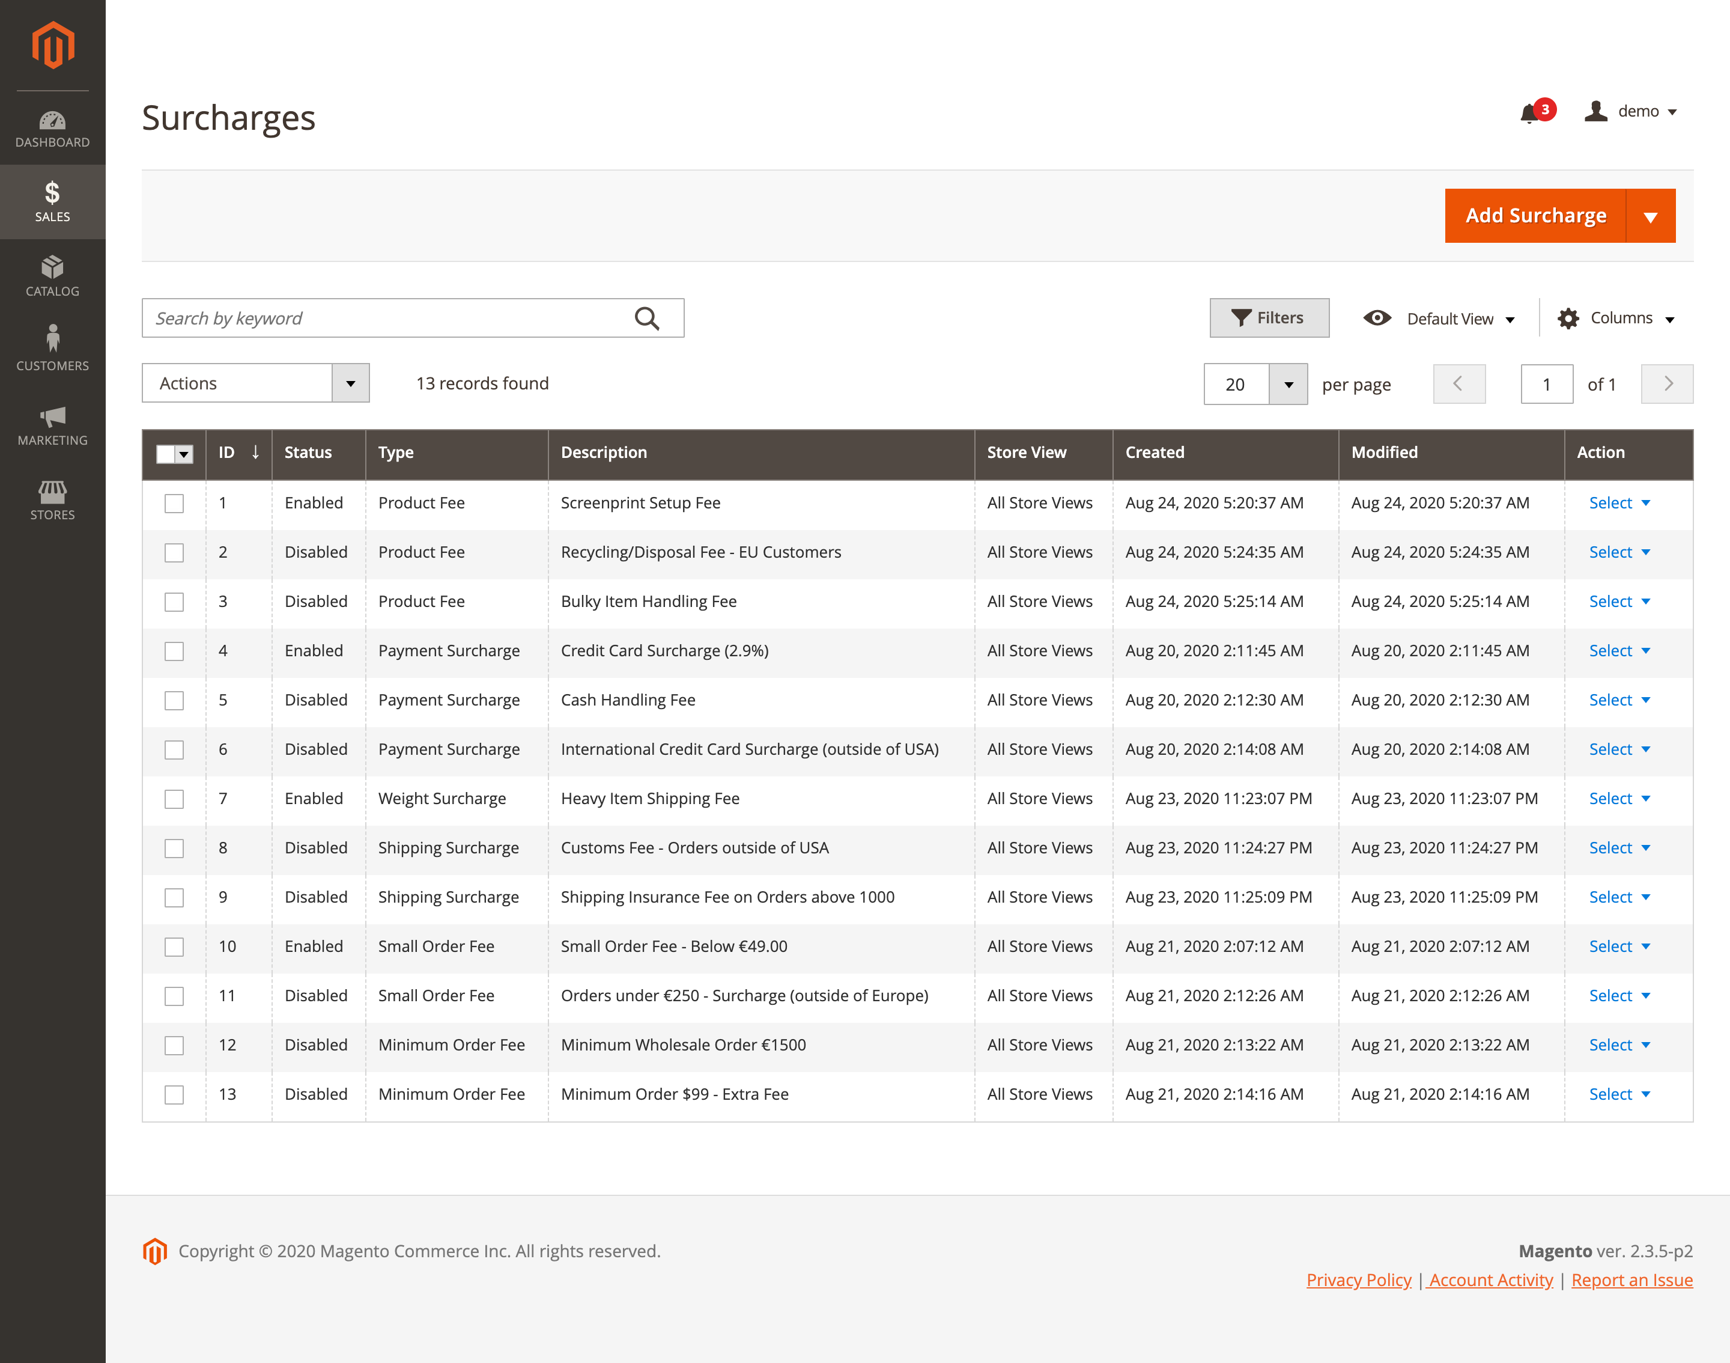The width and height of the screenshot is (1730, 1363).
Task: Check the Cash Handling Fee row
Action: click(x=174, y=701)
